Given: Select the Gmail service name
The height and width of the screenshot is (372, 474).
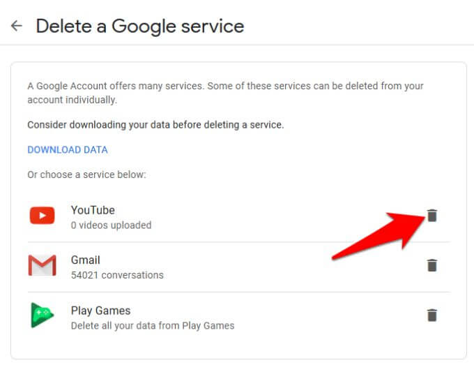Looking at the screenshot, I should (86, 260).
